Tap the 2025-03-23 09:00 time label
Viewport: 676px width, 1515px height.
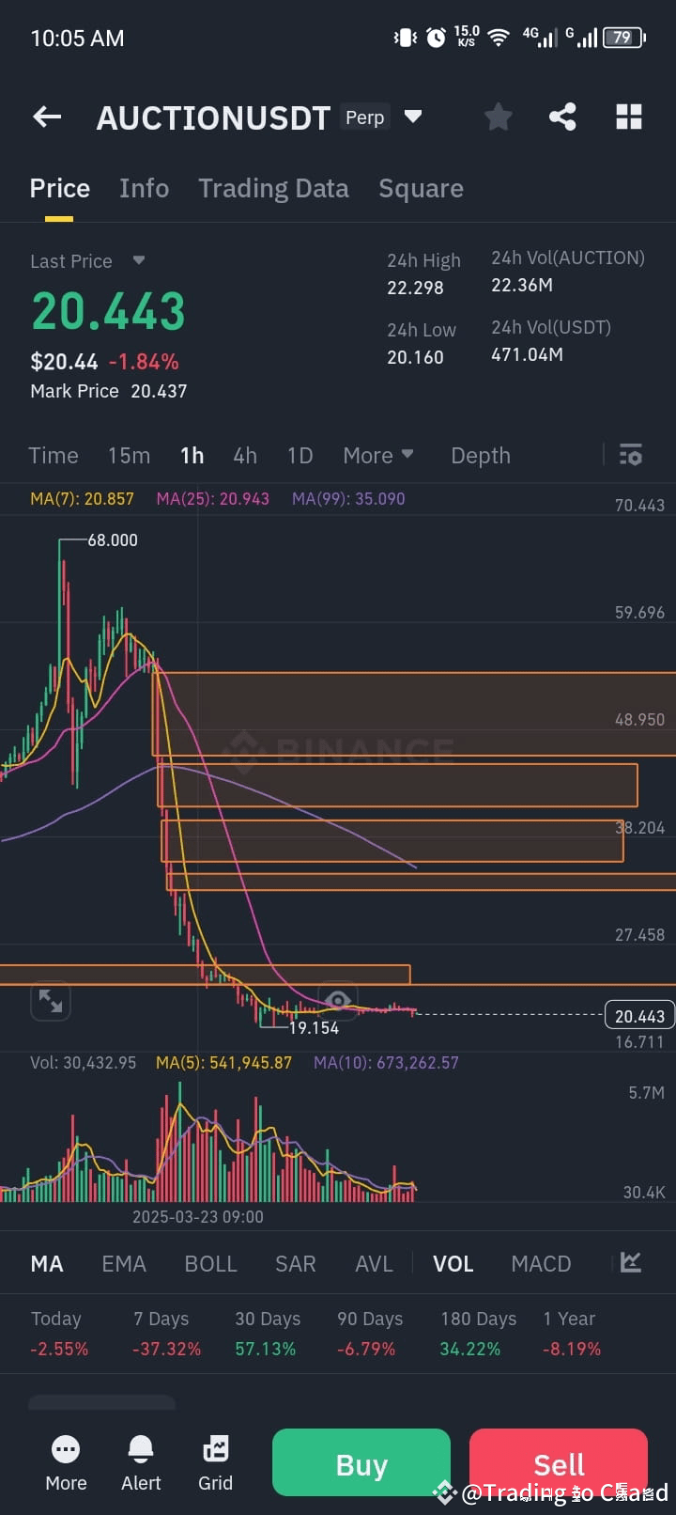tap(197, 1217)
